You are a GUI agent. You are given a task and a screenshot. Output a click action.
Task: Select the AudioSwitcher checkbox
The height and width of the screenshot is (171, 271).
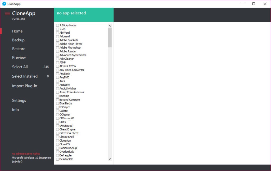57,89
